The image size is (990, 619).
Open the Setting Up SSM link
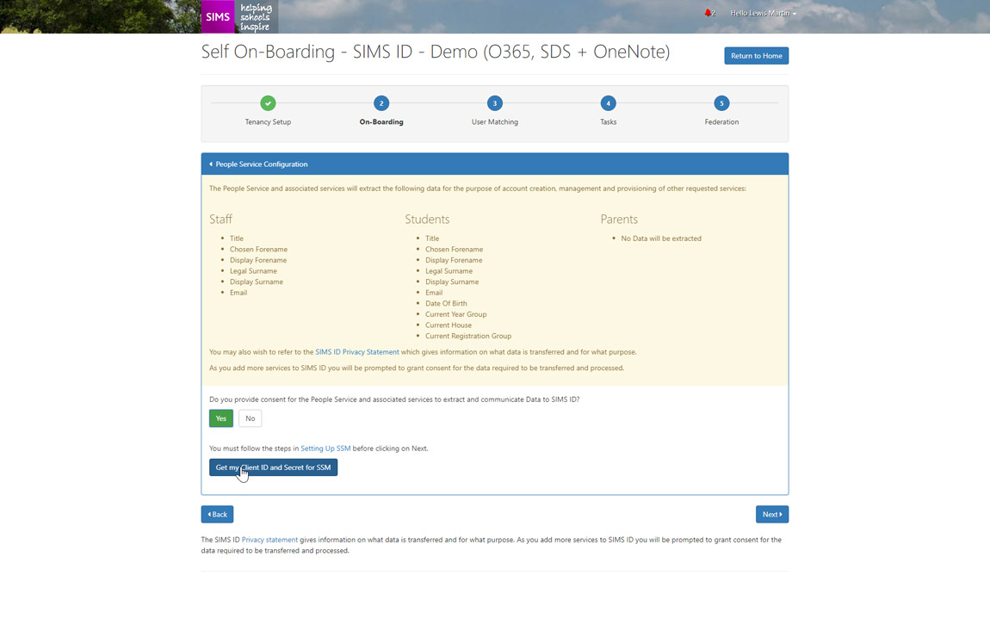[x=325, y=449]
